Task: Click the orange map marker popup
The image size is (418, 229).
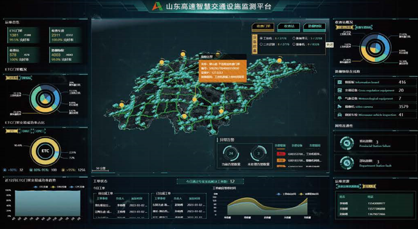Action: pyautogui.click(x=223, y=70)
